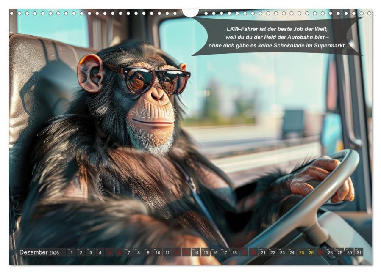Viewport: 381px width, 274px height.
Task: Pick day 24 on the date bar
Action: click(x=292, y=252)
